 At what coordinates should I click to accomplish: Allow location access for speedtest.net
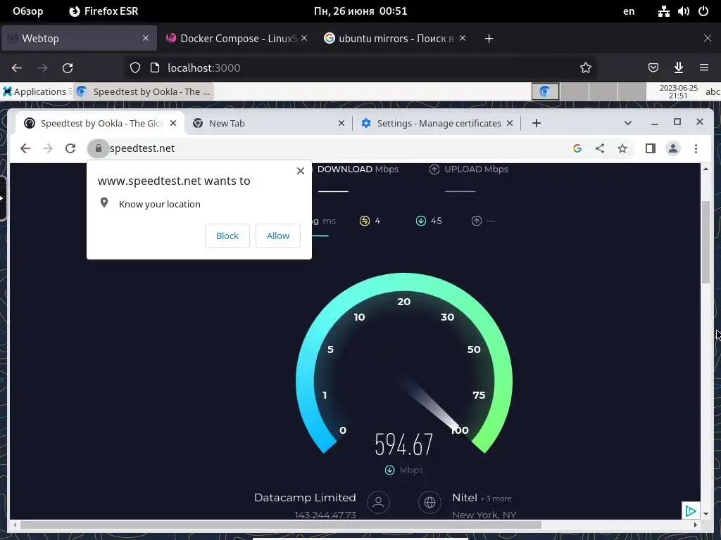278,236
